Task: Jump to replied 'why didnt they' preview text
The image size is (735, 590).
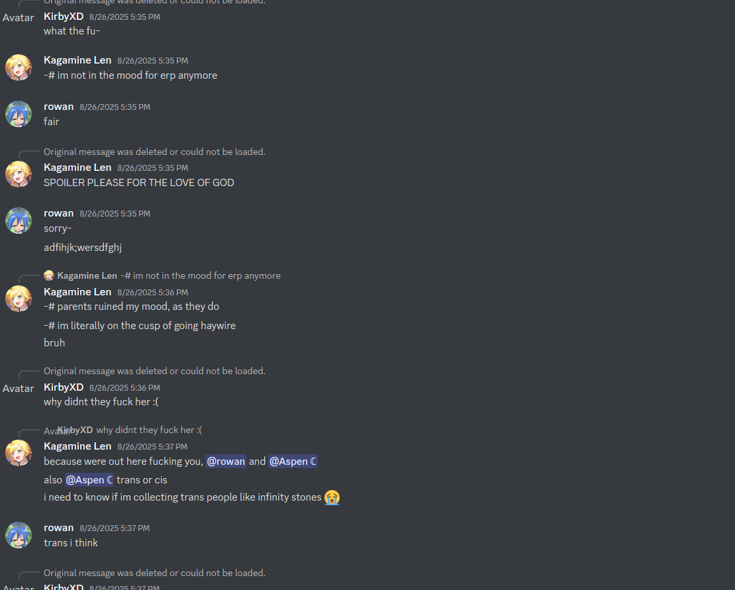Action: coord(149,430)
